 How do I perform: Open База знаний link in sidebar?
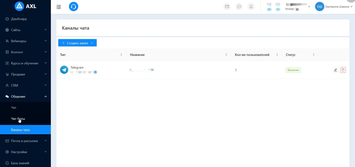click(x=20, y=163)
